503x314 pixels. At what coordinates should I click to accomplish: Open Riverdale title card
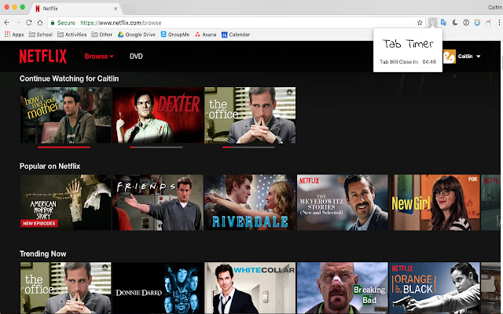pos(250,203)
